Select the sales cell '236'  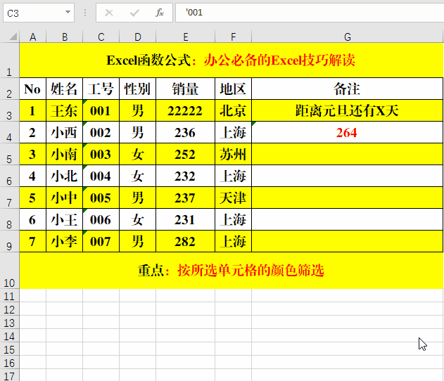click(185, 132)
